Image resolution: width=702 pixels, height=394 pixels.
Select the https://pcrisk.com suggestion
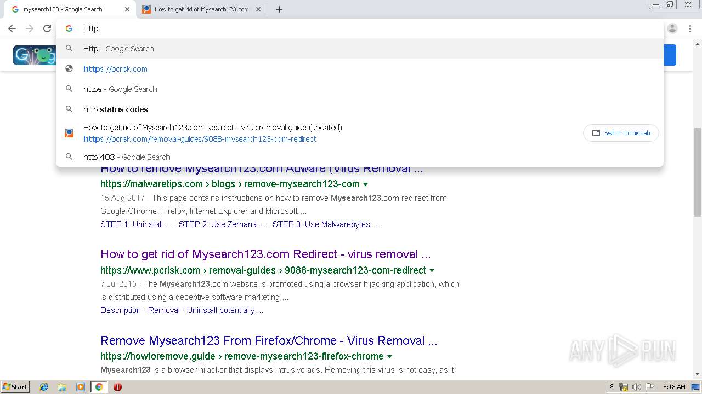pyautogui.click(x=359, y=69)
